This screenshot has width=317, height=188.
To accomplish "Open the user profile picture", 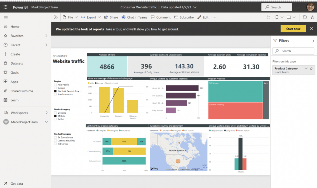I will click(310, 7).
